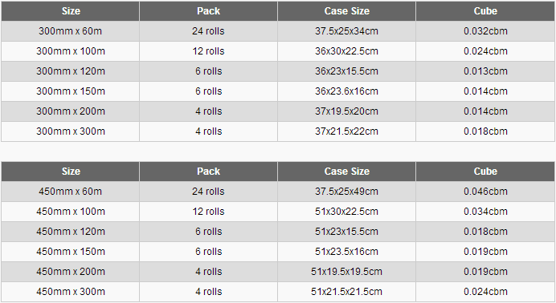The height and width of the screenshot is (303, 556).
Task: Click the 51x30x22.5cm case size cell
Action: coord(347,212)
